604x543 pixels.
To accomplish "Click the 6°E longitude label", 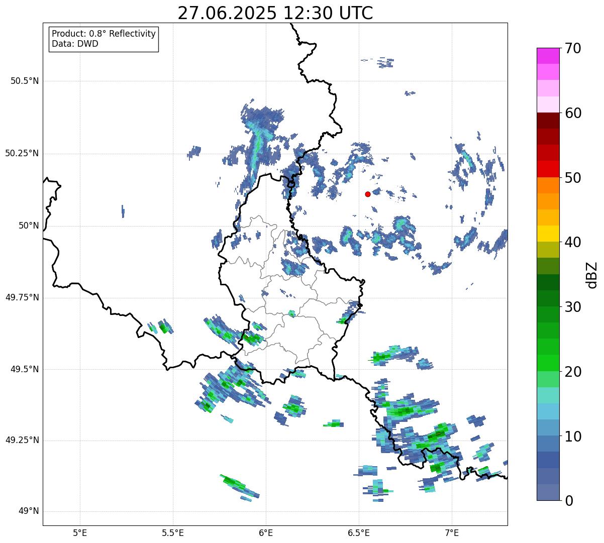I will tap(266, 532).
